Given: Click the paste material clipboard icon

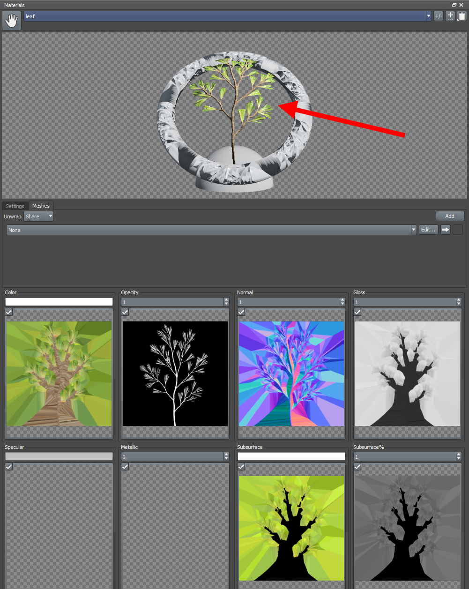Looking at the screenshot, I should pyautogui.click(x=462, y=16).
